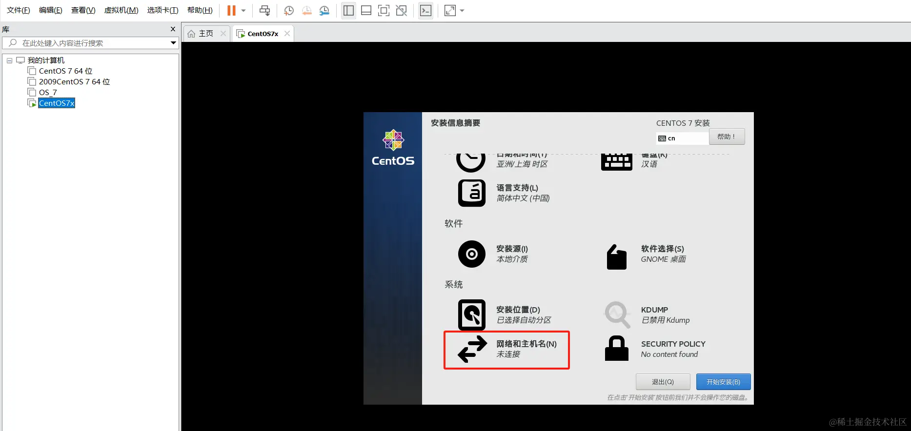Toggle the console view icon
The width and height of the screenshot is (911, 431).
(x=425, y=10)
